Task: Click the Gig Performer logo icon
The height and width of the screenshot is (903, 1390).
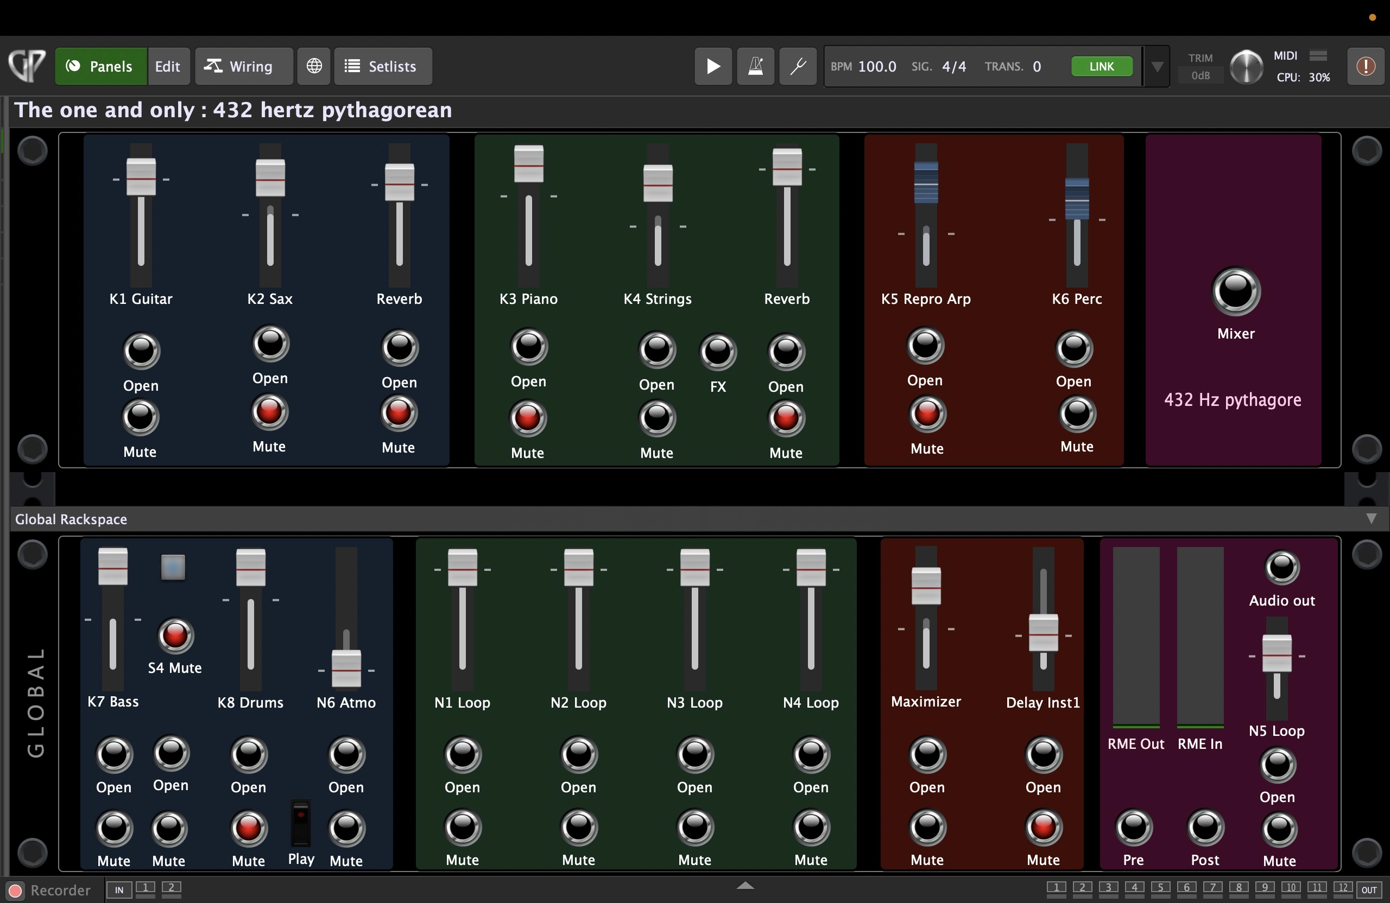Action: tap(27, 66)
